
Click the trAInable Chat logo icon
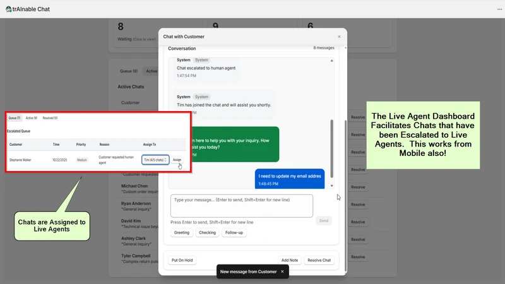8,9
